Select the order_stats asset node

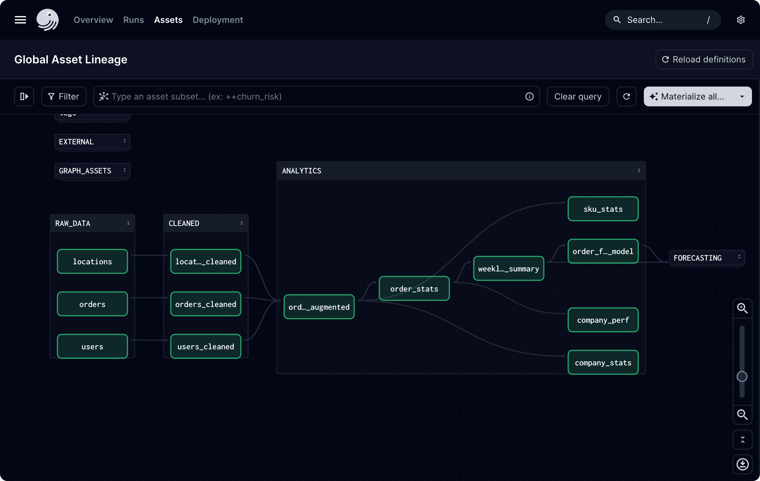pyautogui.click(x=414, y=289)
